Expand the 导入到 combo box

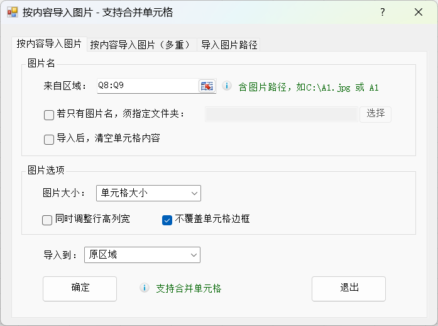(x=142, y=255)
